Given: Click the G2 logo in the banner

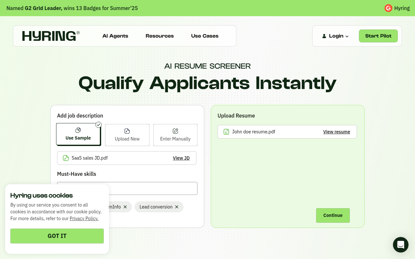Looking at the screenshot, I should pyautogui.click(x=388, y=8).
